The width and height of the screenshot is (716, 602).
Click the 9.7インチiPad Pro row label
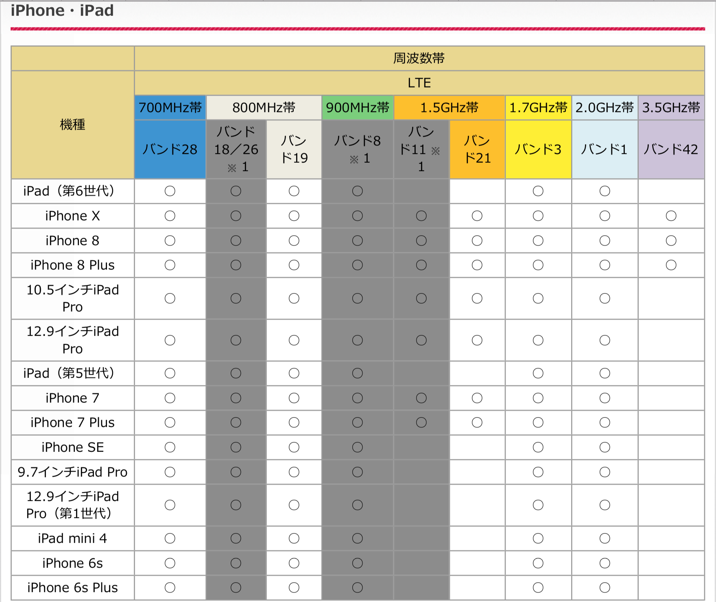coord(73,472)
